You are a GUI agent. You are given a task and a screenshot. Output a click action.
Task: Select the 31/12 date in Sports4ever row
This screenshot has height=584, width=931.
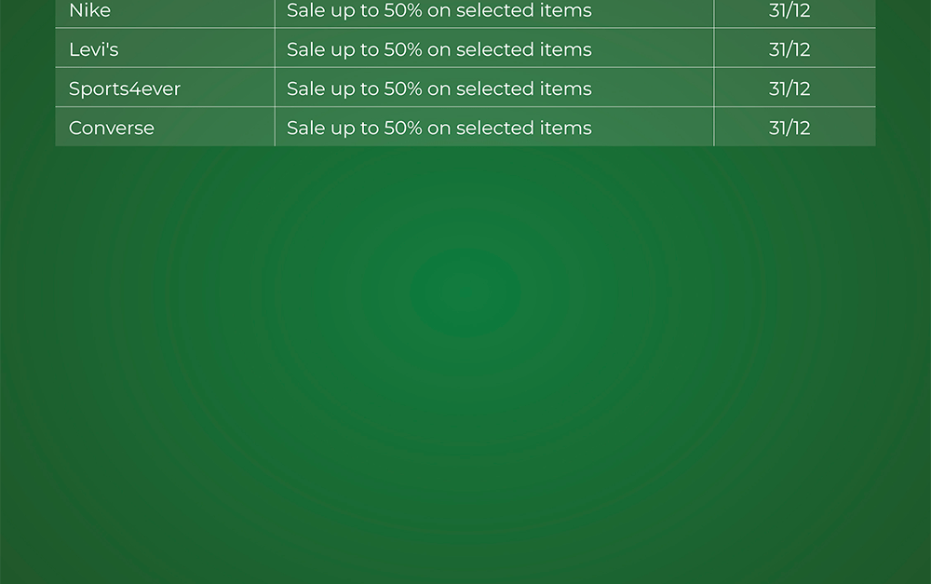[789, 88]
